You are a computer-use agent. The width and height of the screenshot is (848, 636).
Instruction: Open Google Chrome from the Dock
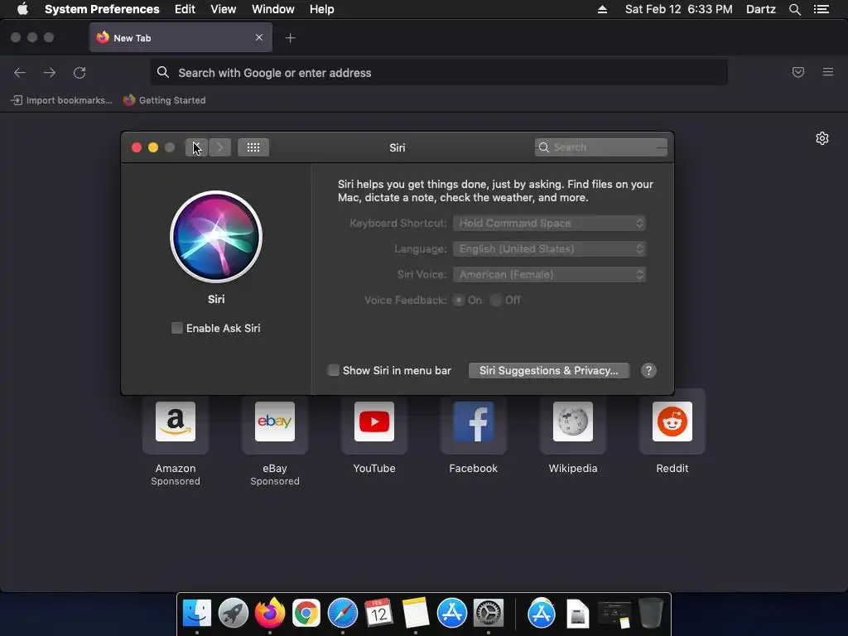306,614
